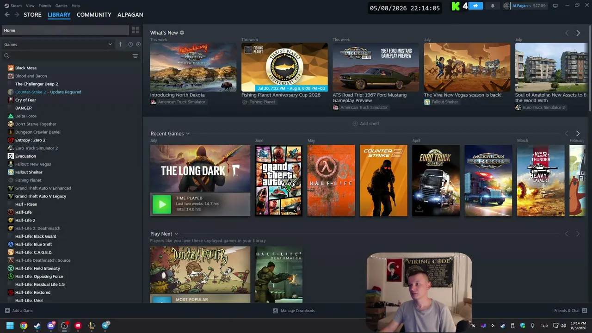Switch to the COMMUNITY tab
The width and height of the screenshot is (592, 333).
click(x=94, y=15)
